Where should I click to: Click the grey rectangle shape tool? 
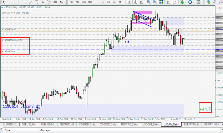click(55, 2)
